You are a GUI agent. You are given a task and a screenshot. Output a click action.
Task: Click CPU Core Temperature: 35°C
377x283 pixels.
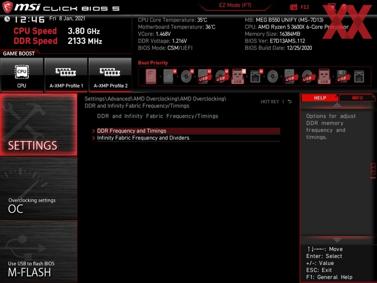click(173, 20)
